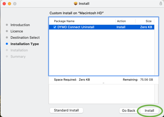164x117 pixels.
Task: Click the Licence step in sidebar
Action: (17, 31)
